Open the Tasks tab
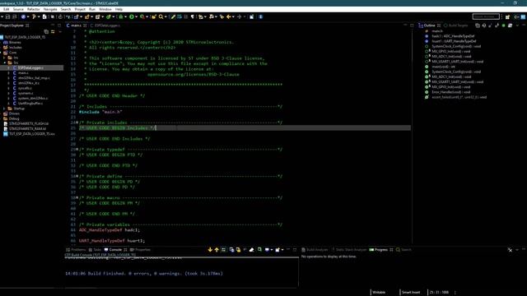Viewport: 527px width, 296px height. 96,250
